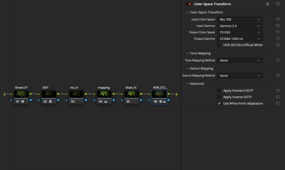The height and width of the screenshot is (170, 285).
Task: Click the rec_hi node label
Action: point(74,87)
